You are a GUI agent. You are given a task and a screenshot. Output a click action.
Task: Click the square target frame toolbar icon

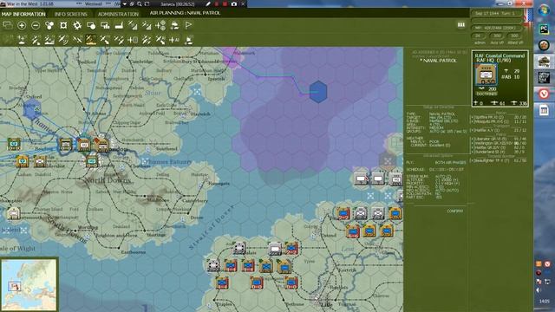(63, 25)
